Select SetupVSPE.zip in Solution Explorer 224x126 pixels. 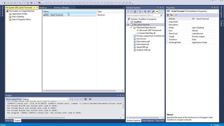tap(142, 47)
